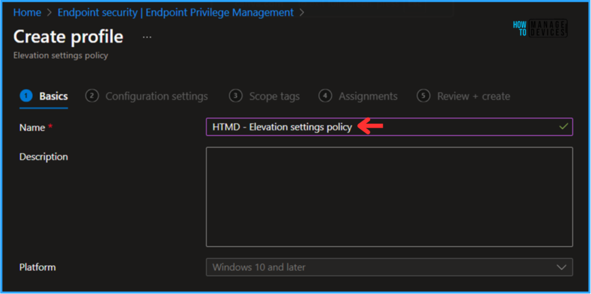Go to Endpoint Privilege Management breadcrumb
The width and height of the screenshot is (591, 294).
coord(175,13)
